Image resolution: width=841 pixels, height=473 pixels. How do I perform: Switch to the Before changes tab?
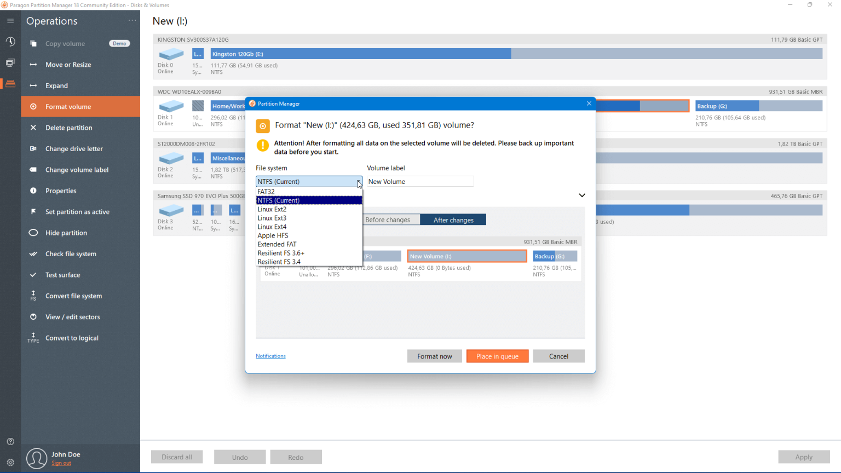[391, 219]
